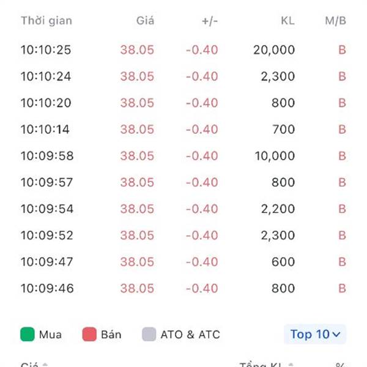Click the B marker at 10:09:54
367x367 pixels.
pos(342,209)
